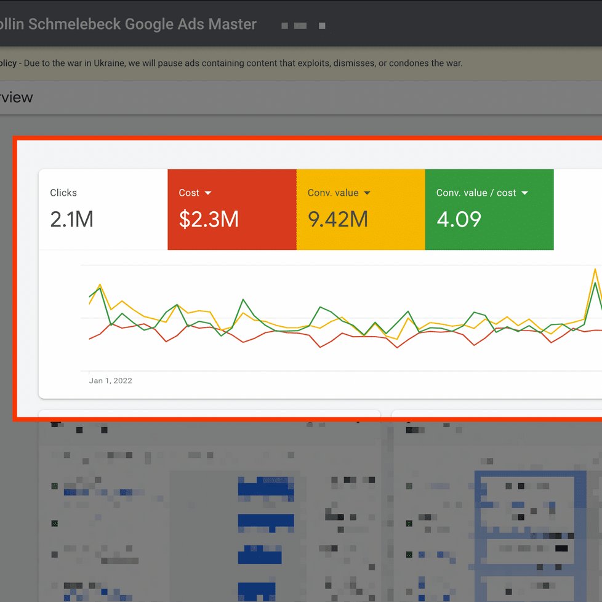Open the Cost metric dropdown arrow
This screenshot has height=602, width=602.
point(208,193)
